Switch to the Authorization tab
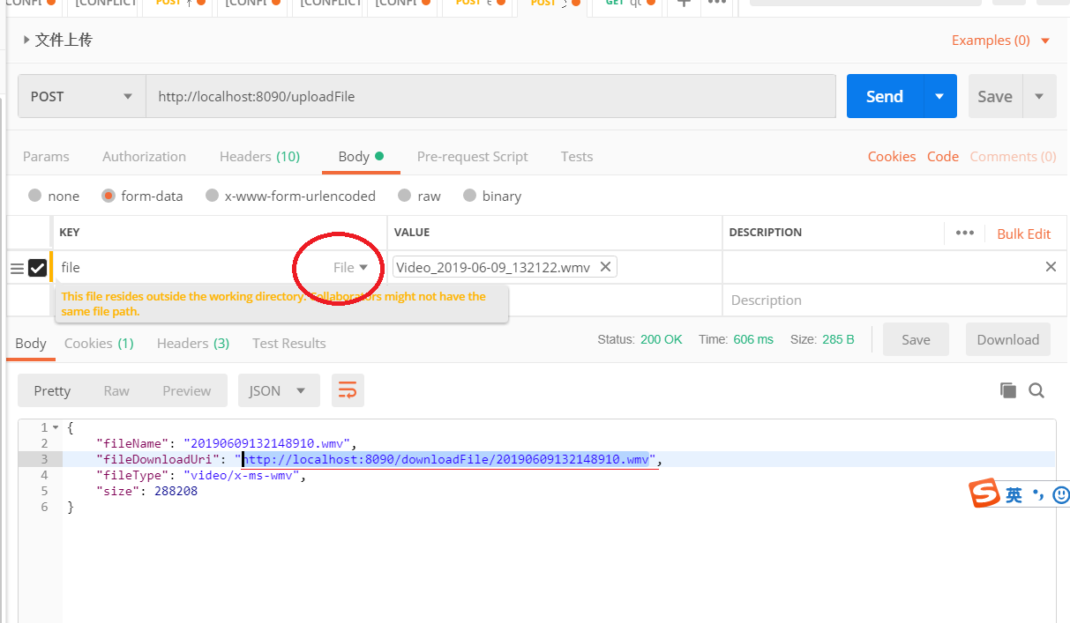 click(144, 156)
